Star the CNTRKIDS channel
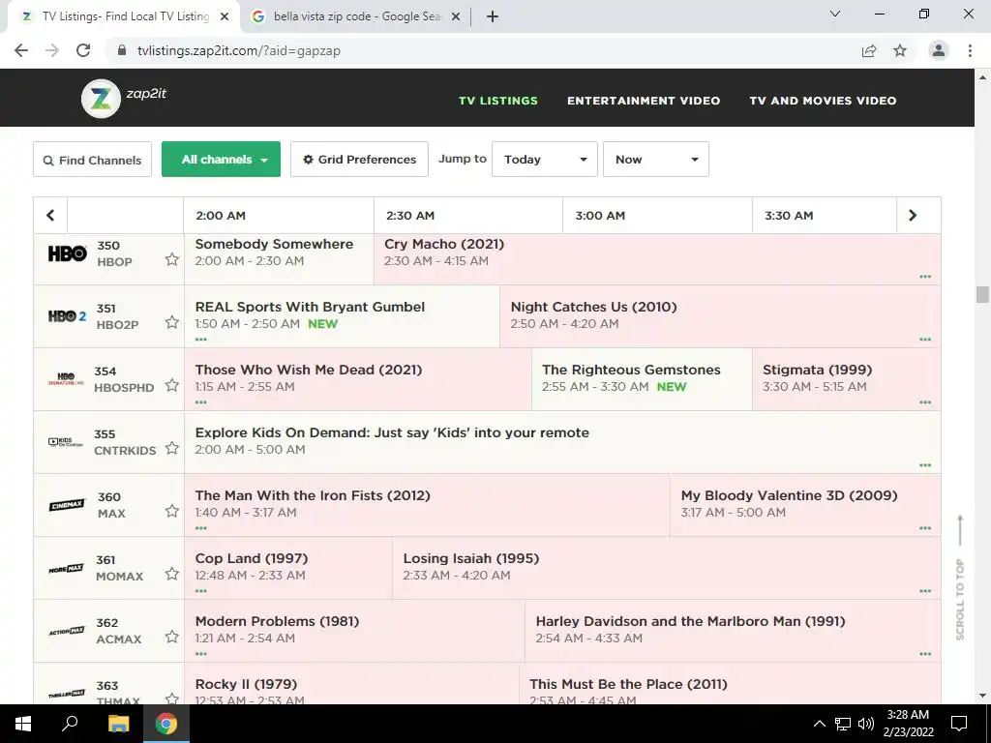Screen dimensions: 991x743 coord(172,448)
